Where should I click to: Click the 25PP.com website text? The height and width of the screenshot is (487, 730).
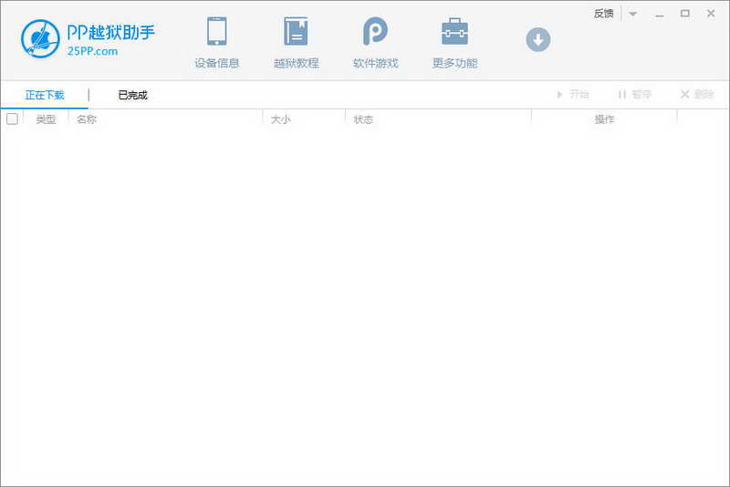pyautogui.click(x=92, y=51)
